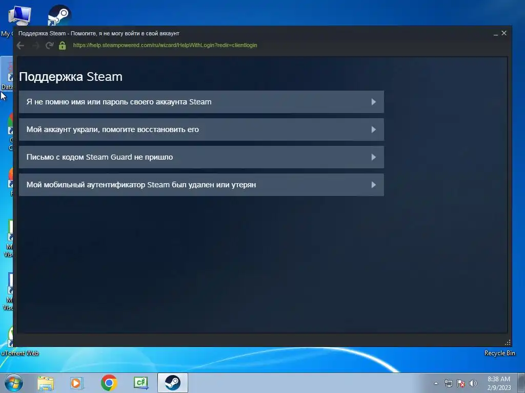The width and height of the screenshot is (525, 393).
Task: Grab the window resize grip corner
Action: coord(508,342)
